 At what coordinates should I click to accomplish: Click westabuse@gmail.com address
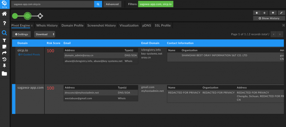click(78, 98)
